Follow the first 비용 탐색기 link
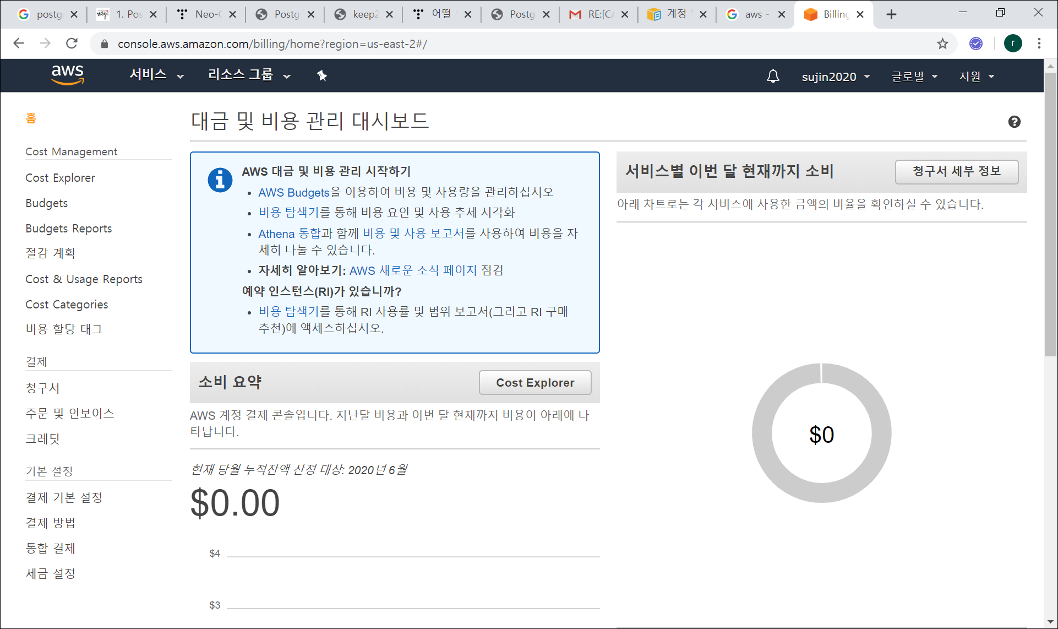The width and height of the screenshot is (1058, 629). pyautogui.click(x=289, y=213)
